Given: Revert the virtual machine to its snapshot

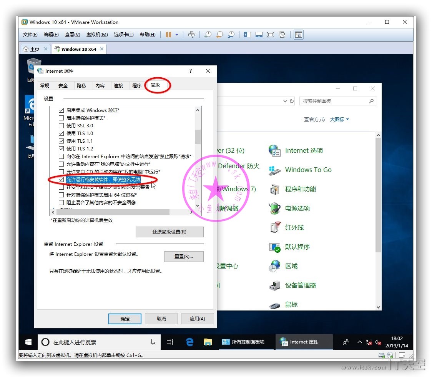Looking at the screenshot, I should (219, 35).
